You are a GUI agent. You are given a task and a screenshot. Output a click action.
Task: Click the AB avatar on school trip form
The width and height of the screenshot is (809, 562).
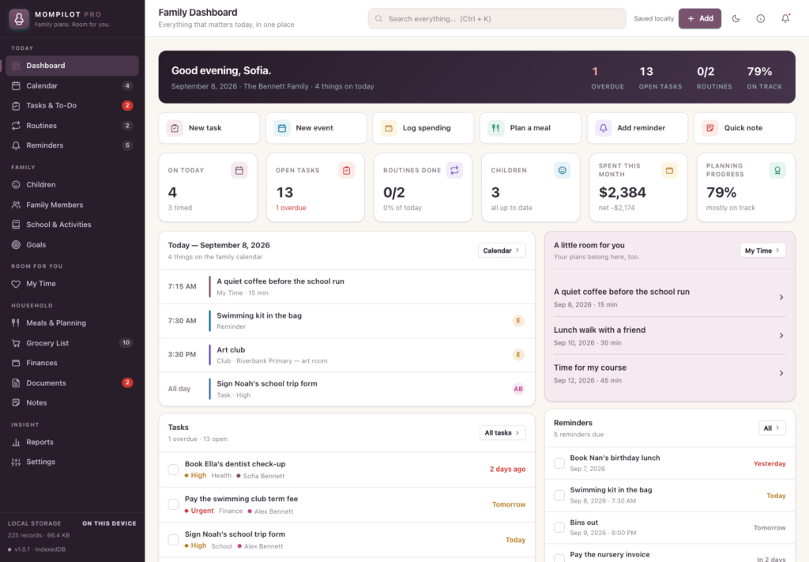518,389
